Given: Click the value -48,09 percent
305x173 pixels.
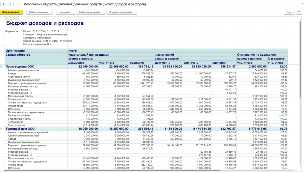Looking at the screenshot, I should click(283, 128).
